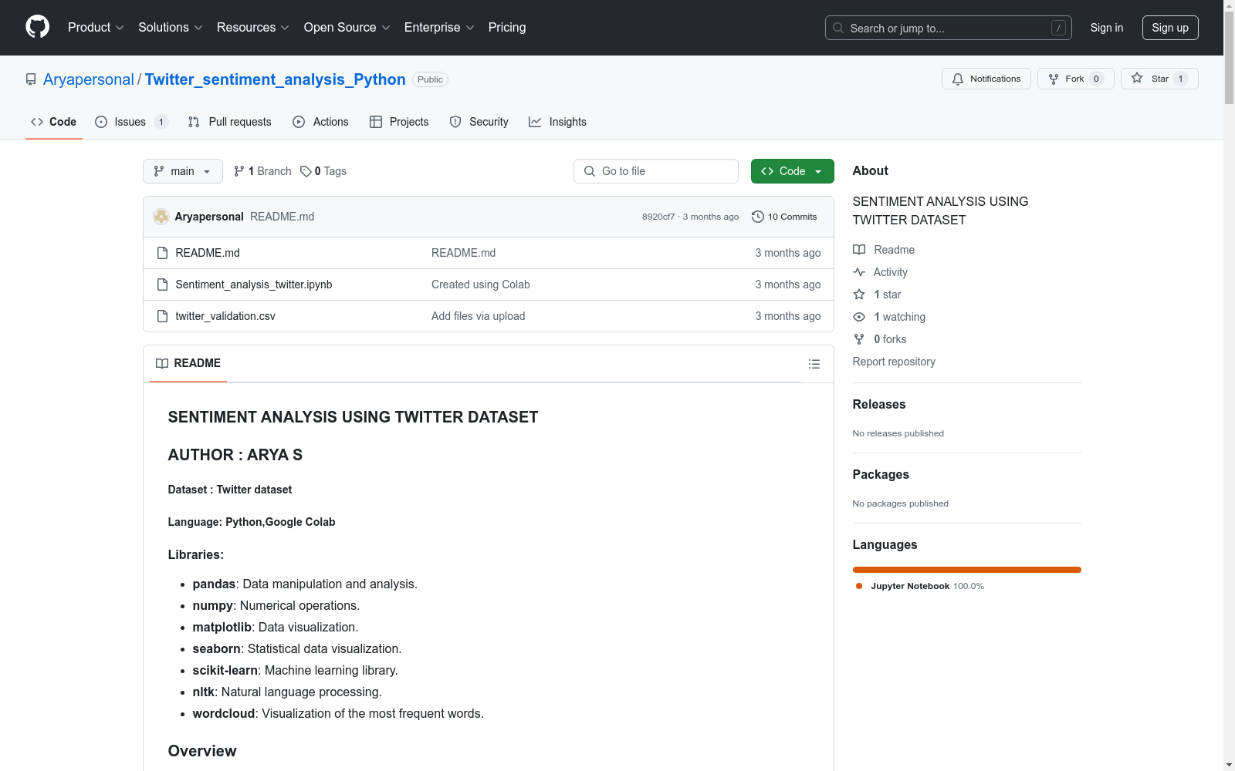Open Sentiment_analysis_twitter.ipynb notebook file
Image resolution: width=1235 pixels, height=771 pixels.
pyautogui.click(x=254, y=284)
